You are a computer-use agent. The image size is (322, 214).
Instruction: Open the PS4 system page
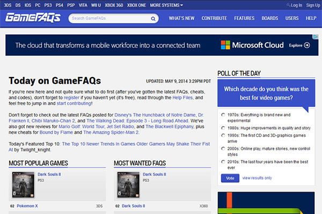tap(60, 5)
